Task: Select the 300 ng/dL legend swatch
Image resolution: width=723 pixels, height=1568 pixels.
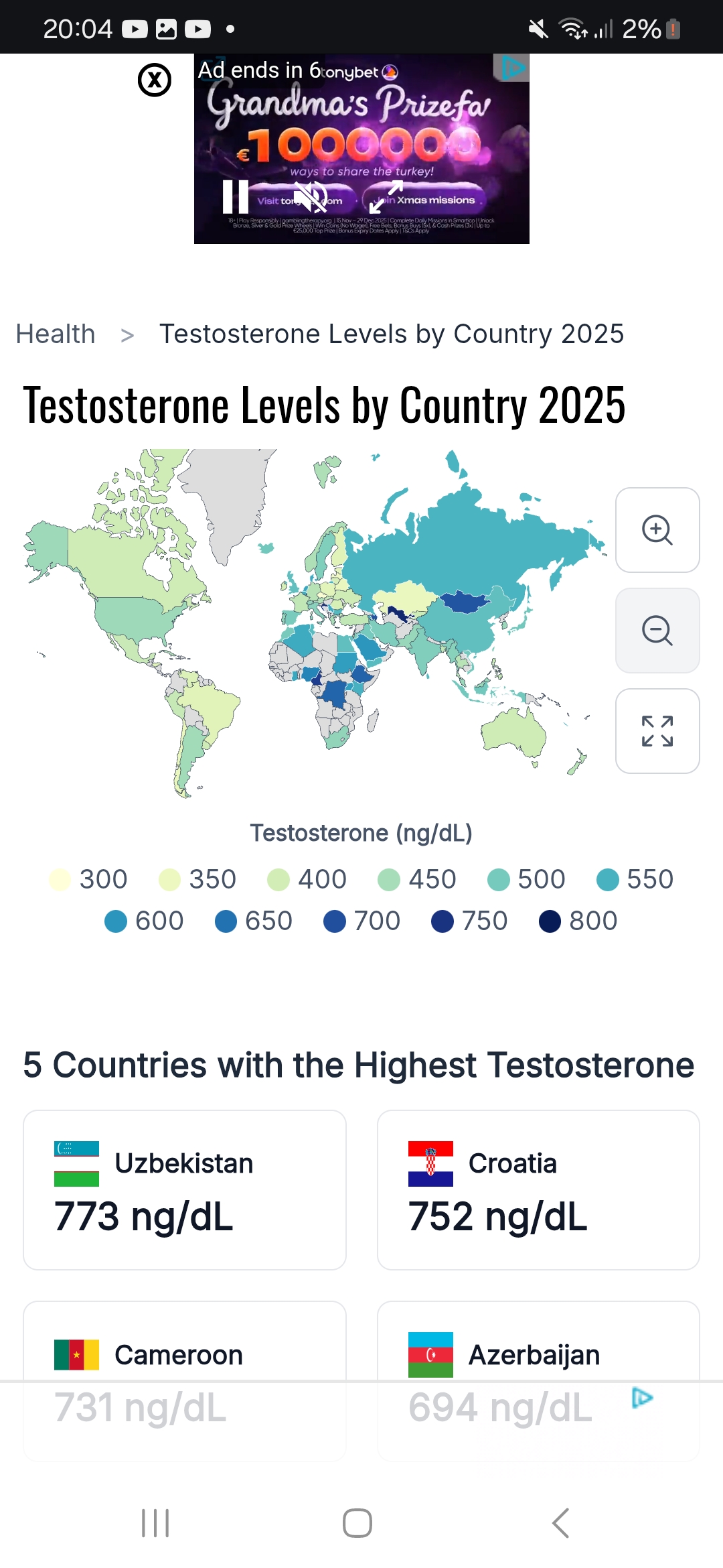Action: pyautogui.click(x=61, y=880)
